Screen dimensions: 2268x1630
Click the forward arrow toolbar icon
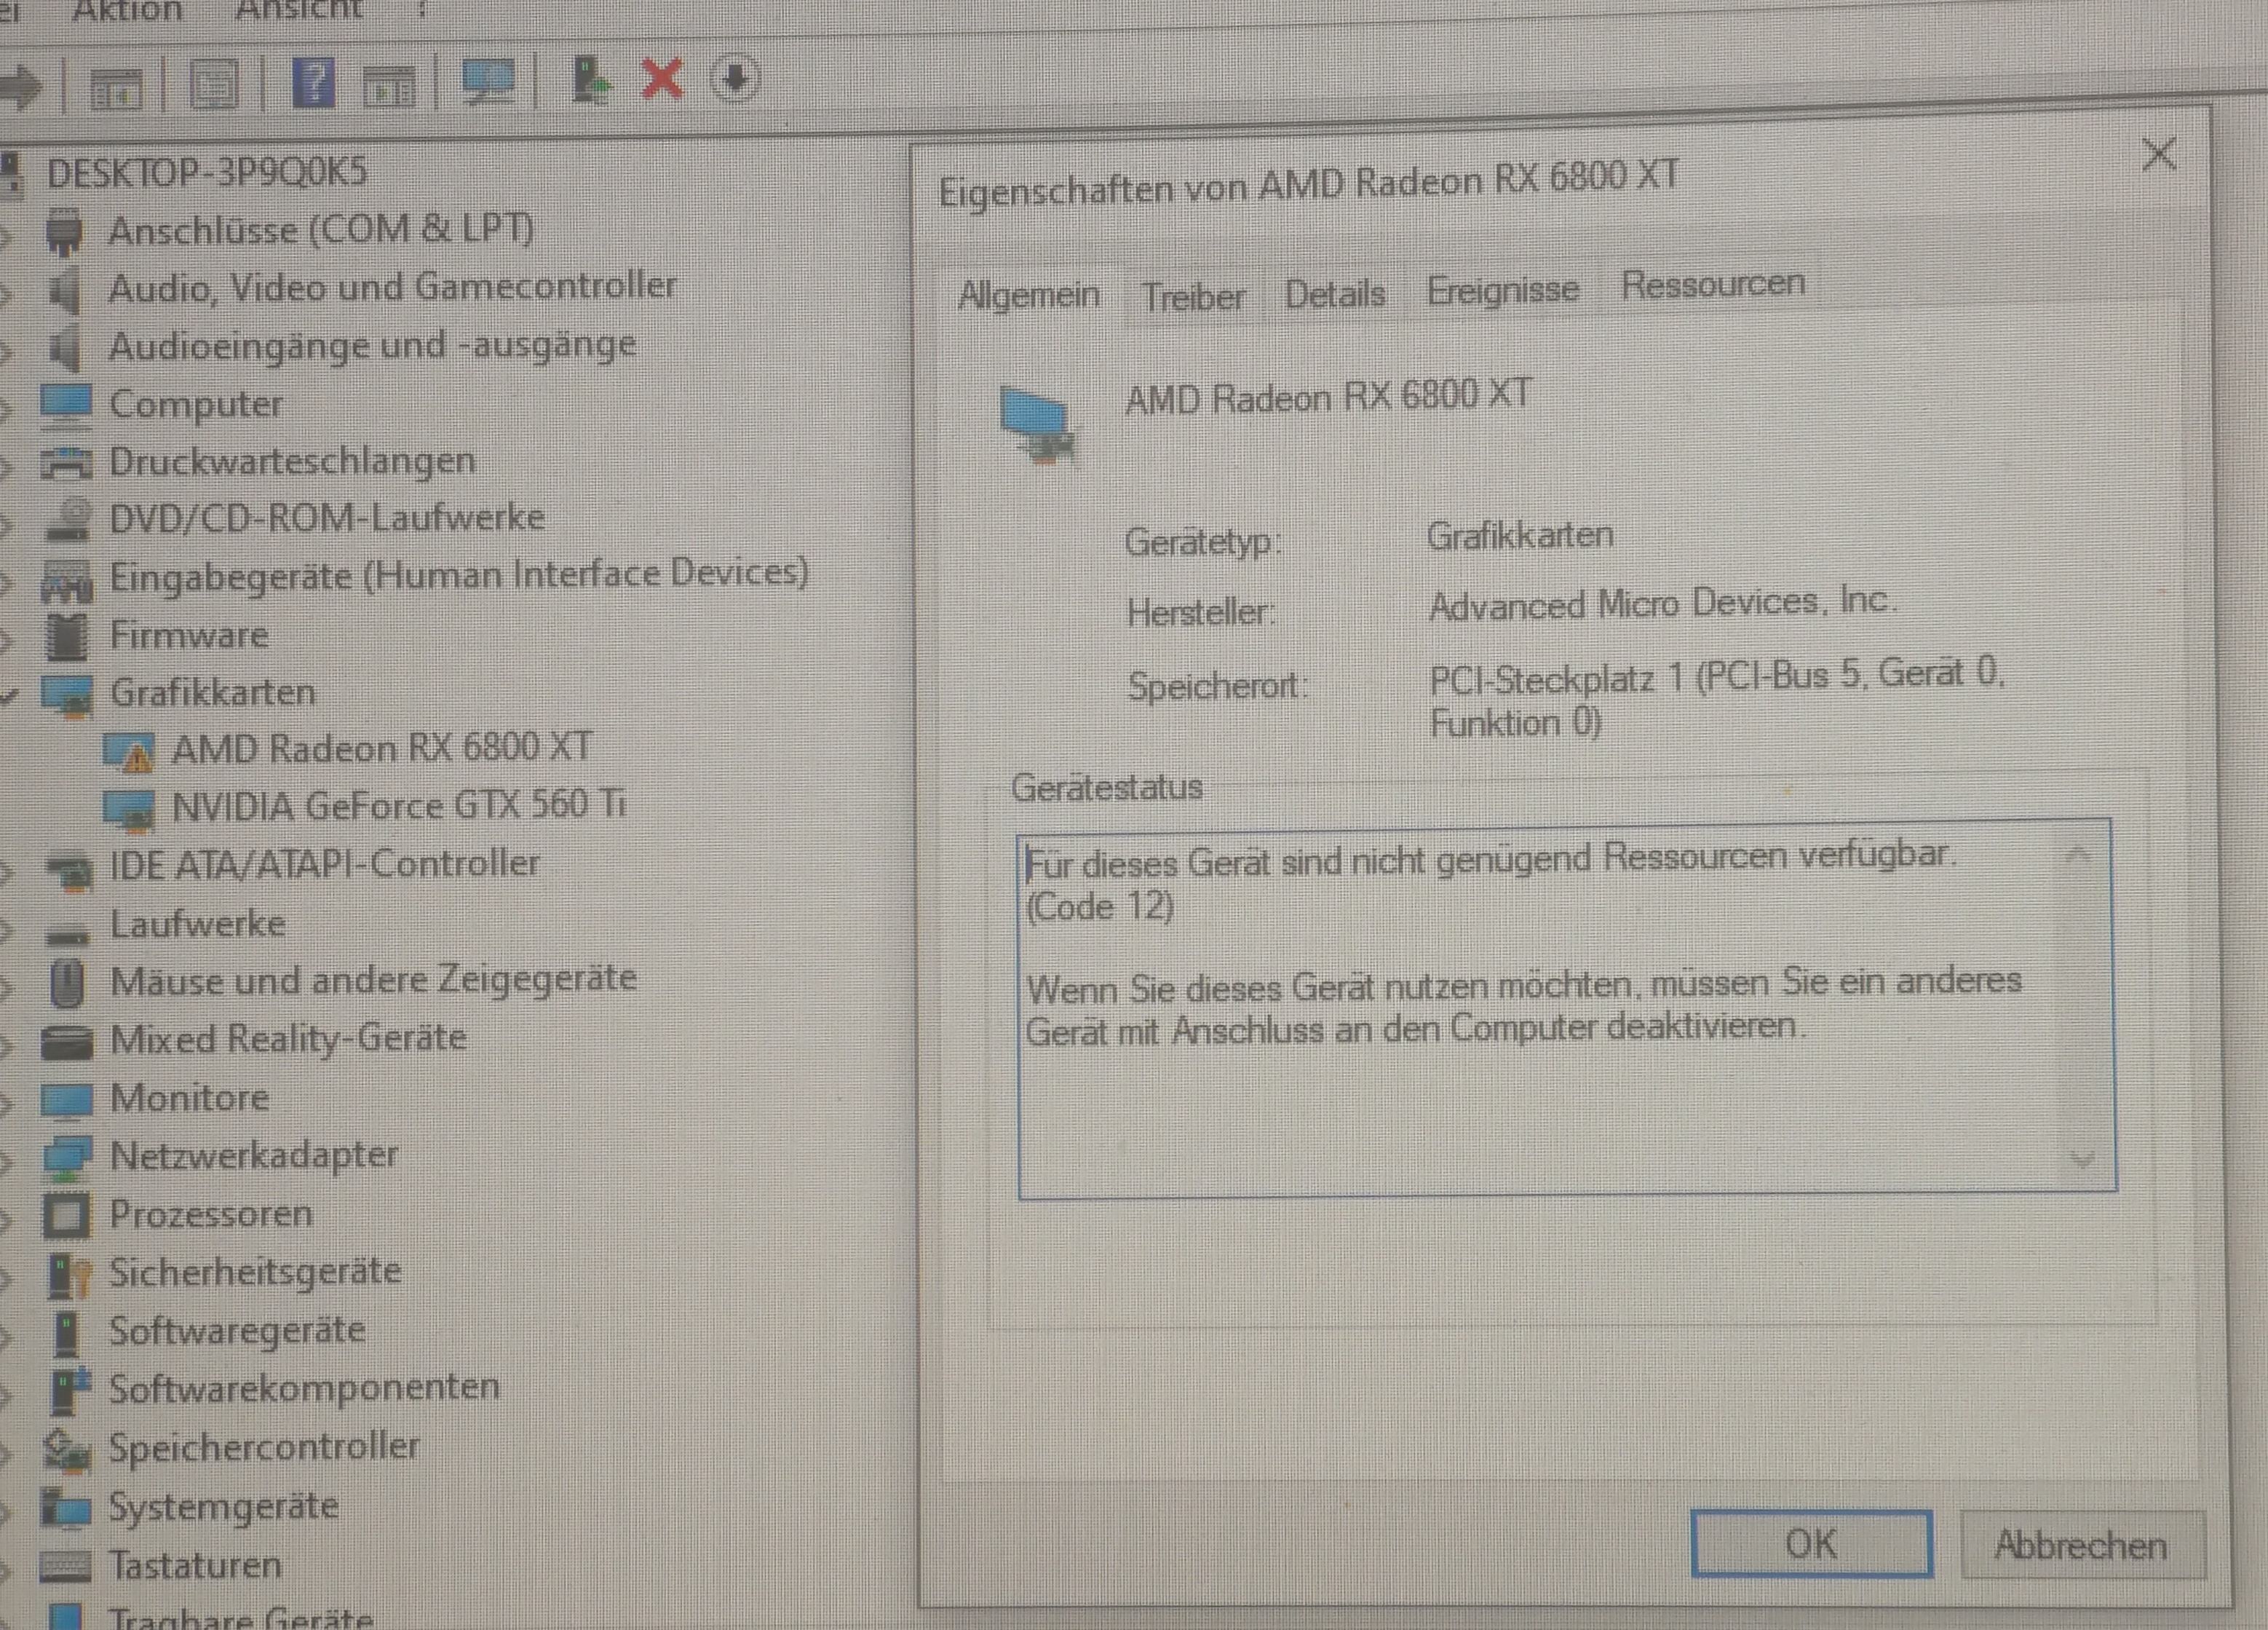(x=21, y=87)
